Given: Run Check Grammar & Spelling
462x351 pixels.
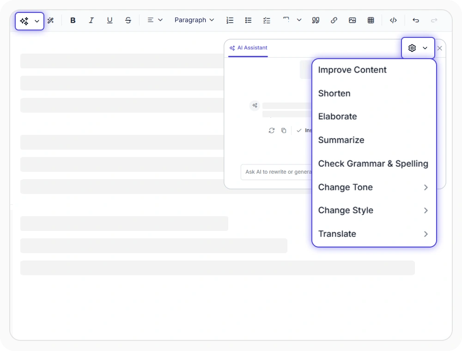Looking at the screenshot, I should [x=374, y=163].
